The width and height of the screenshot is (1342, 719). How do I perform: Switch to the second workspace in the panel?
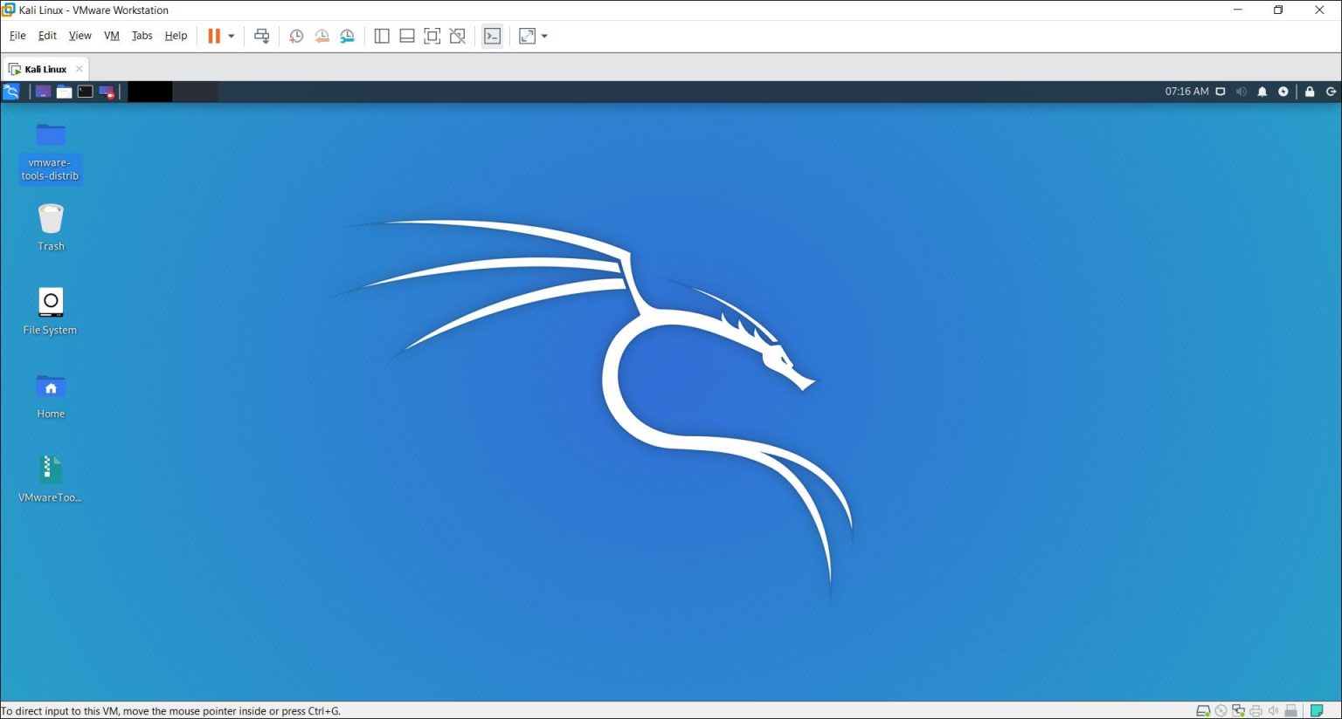tap(195, 92)
